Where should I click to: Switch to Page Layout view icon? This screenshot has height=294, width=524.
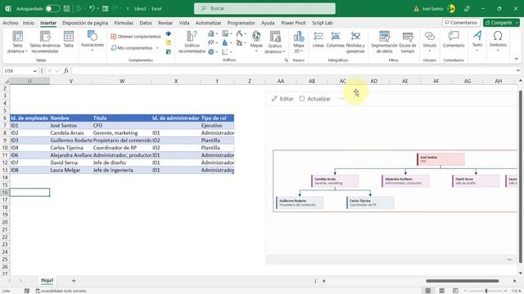(441, 291)
